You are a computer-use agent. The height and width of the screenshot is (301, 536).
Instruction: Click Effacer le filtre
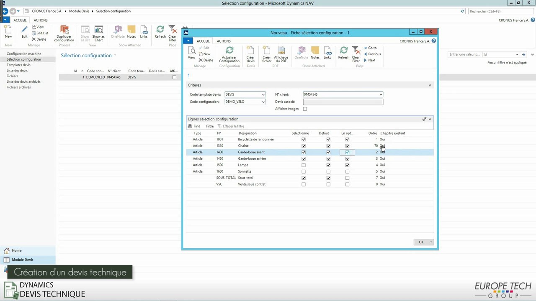[x=231, y=126]
